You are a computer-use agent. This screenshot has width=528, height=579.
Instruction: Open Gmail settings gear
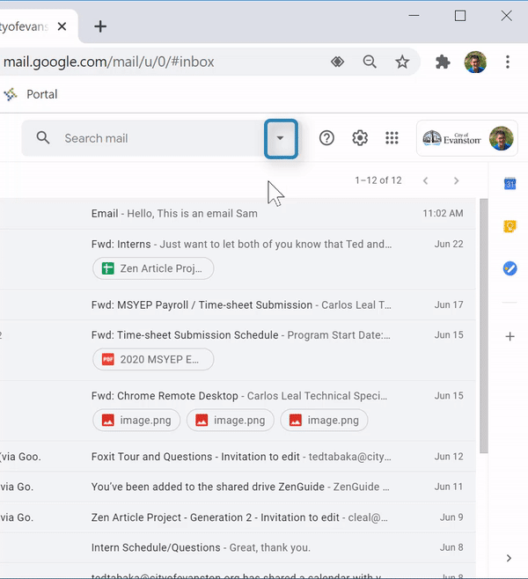pyautogui.click(x=360, y=138)
